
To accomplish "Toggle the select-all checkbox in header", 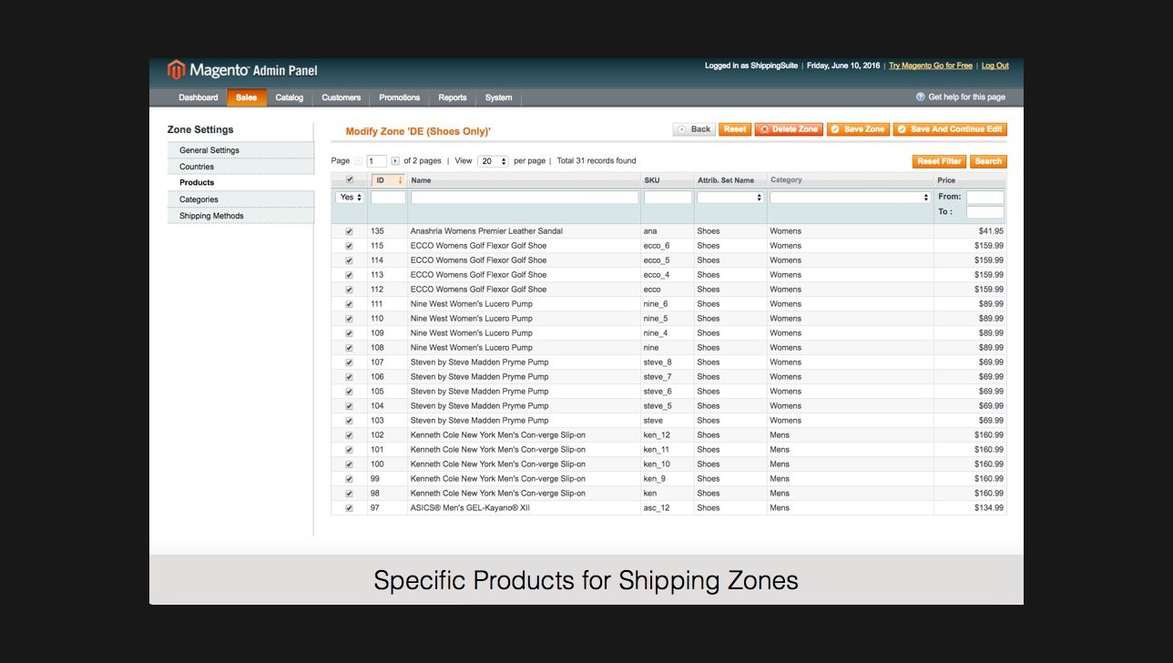I will pos(349,180).
